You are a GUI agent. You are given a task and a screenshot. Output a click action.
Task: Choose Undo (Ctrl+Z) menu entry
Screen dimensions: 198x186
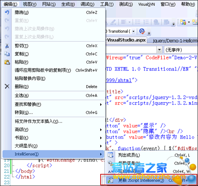53,12
